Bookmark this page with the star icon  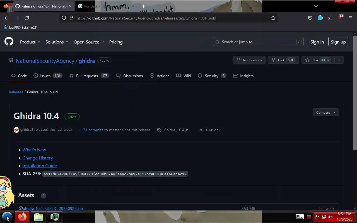[273, 18]
